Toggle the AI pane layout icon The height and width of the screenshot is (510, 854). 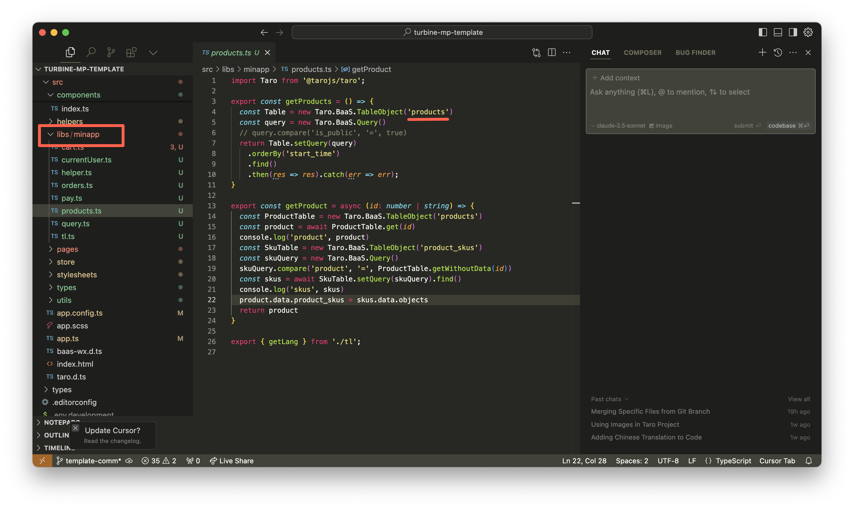[x=793, y=32]
